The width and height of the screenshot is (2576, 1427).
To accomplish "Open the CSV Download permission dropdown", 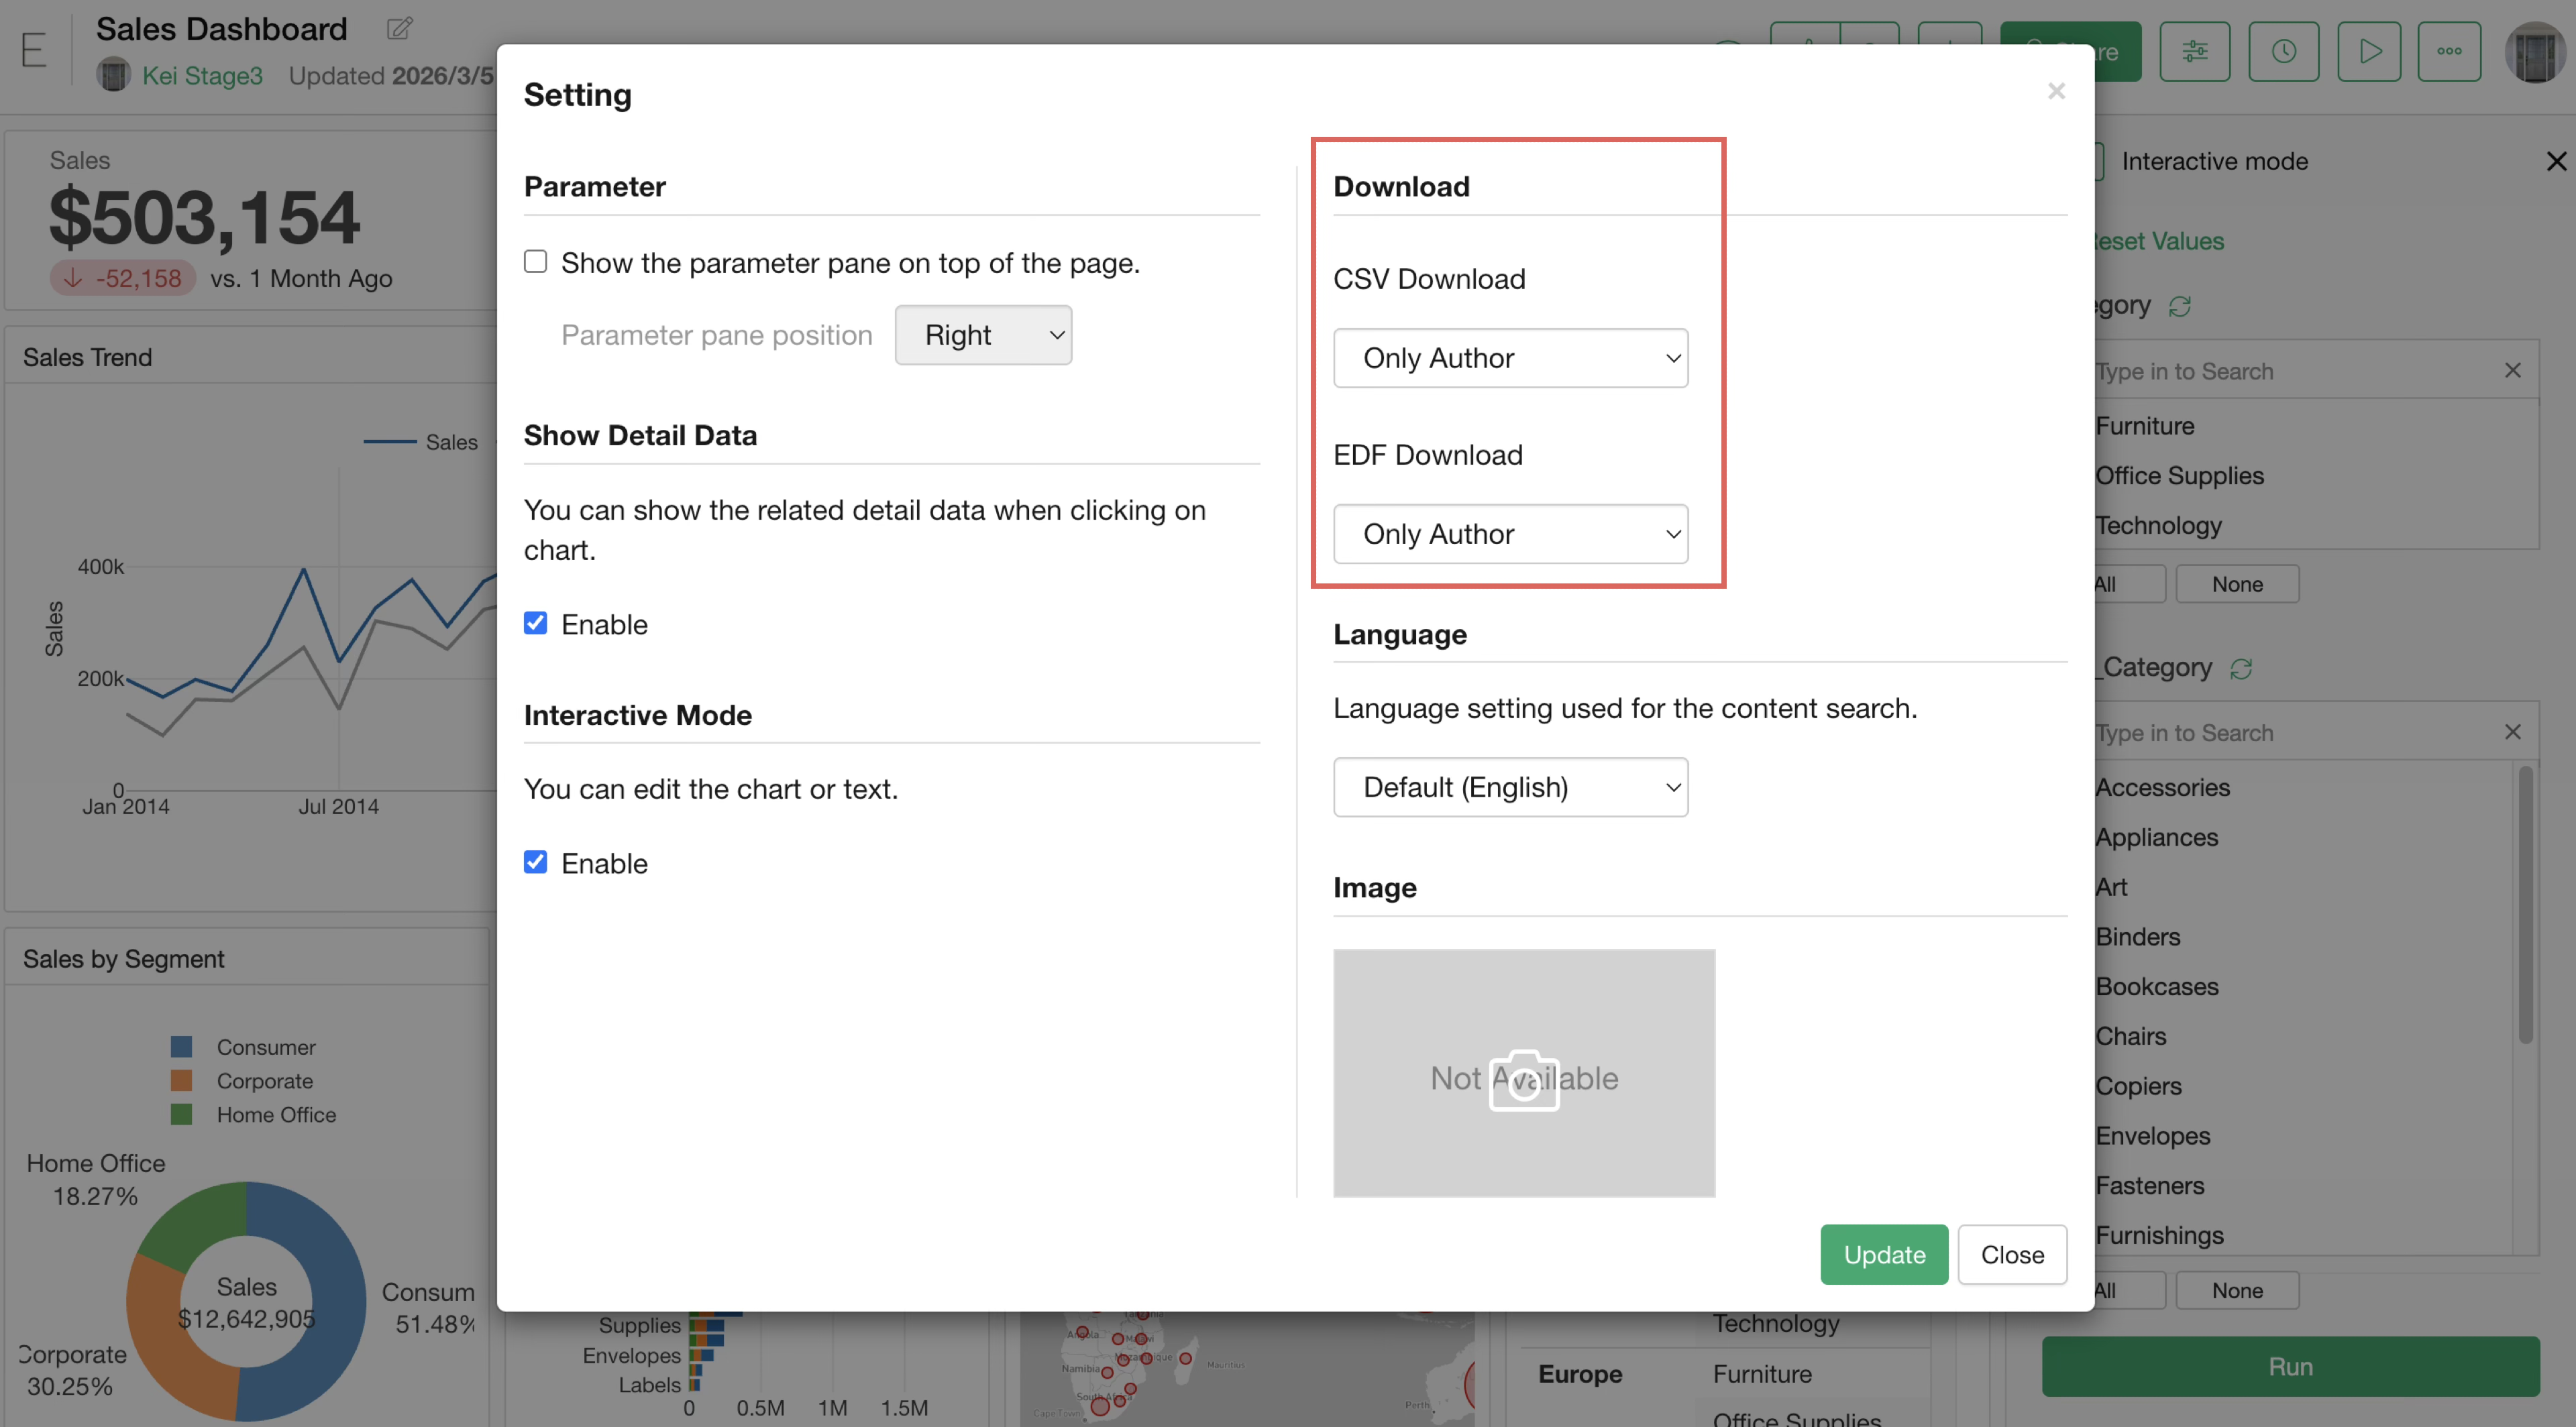I will click(1510, 357).
